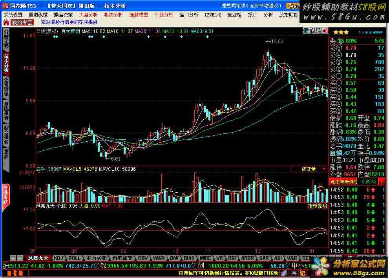Screen dimensions: 389x279
Task: Collapse the side panel with the red arrow icon
Action: [325, 31]
